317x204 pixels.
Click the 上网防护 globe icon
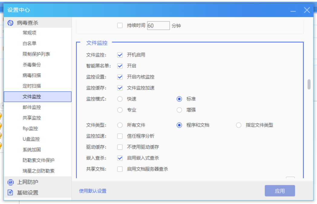pyautogui.click(x=10, y=182)
